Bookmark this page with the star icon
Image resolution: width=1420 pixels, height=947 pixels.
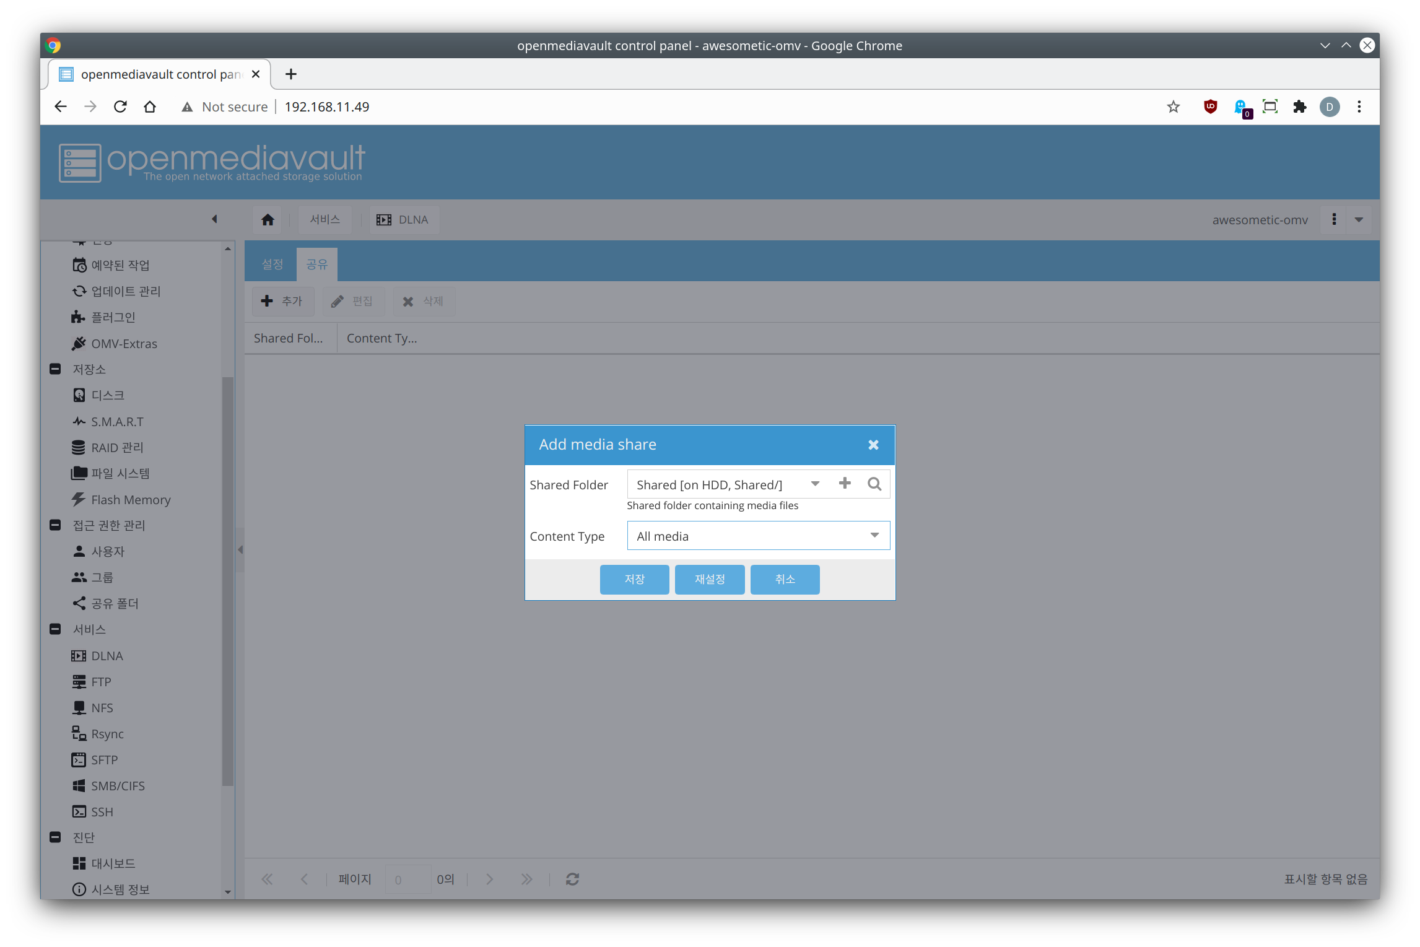coord(1174,107)
